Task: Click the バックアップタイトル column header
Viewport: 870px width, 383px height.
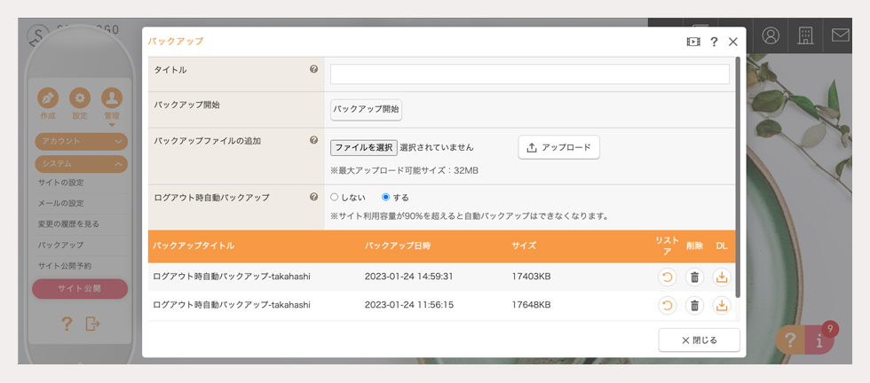Action: tap(194, 246)
